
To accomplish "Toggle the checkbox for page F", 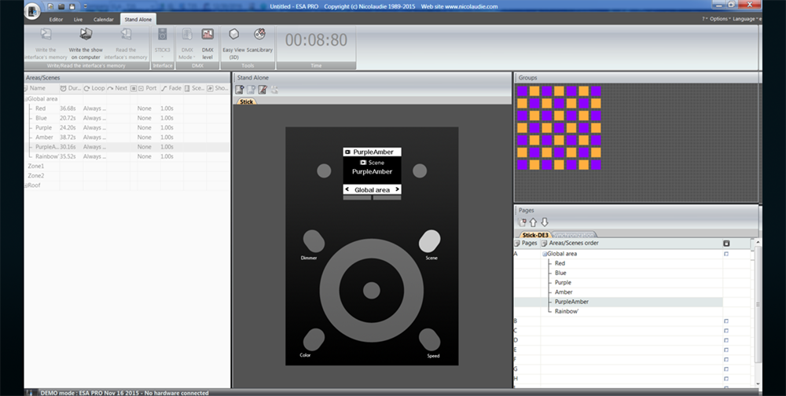I will coord(725,359).
